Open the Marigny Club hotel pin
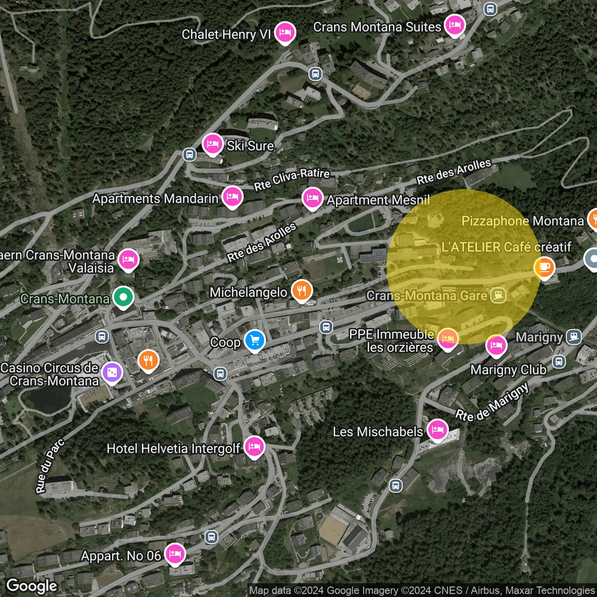The height and width of the screenshot is (597, 597). (x=496, y=345)
